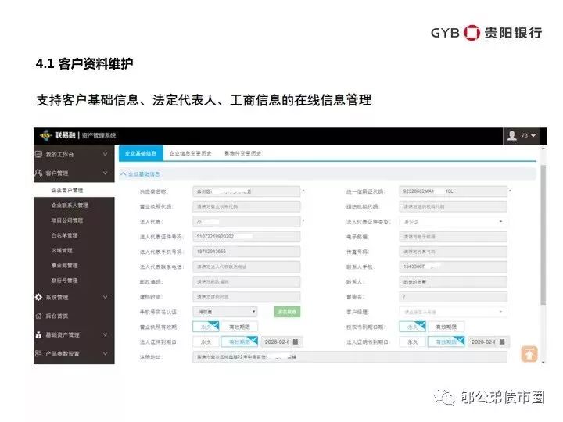
Task: Click the 客户管理 people icon
Action: pos(38,173)
